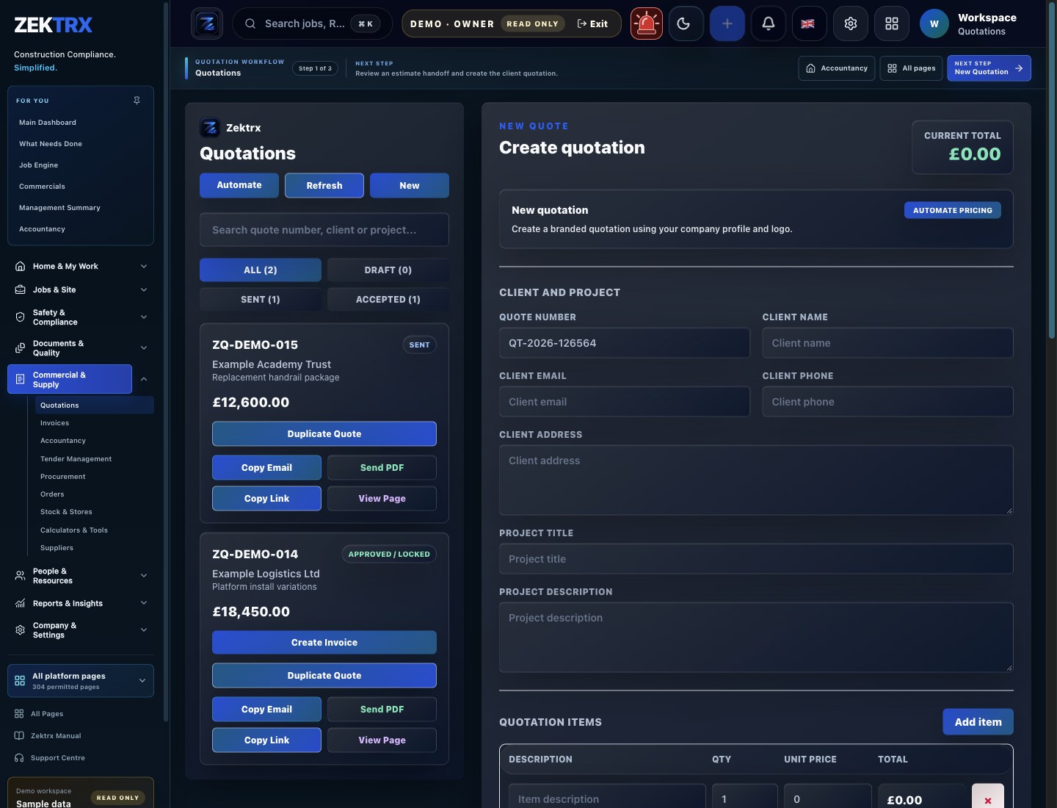1057x808 pixels.
Task: Click the AUTOMATE PRICING button
Action: click(x=952, y=210)
